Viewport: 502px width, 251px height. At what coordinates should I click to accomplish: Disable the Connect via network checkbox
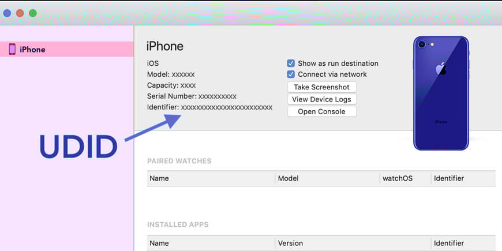[x=291, y=74]
